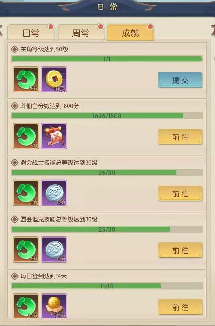Tap the 200 jade reward in 每日签到 task
This screenshot has height=326, width=215.
point(26,306)
